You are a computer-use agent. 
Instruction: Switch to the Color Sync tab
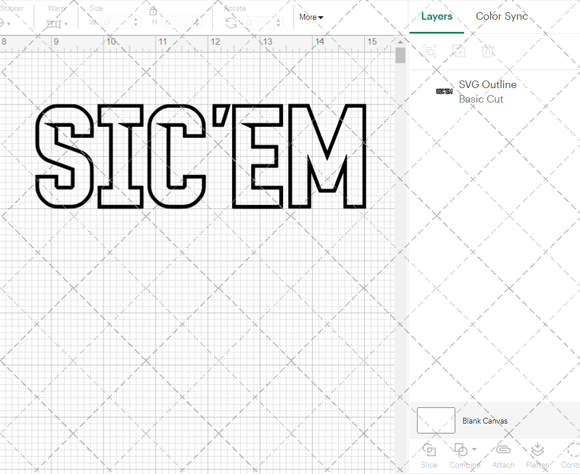coord(501,16)
